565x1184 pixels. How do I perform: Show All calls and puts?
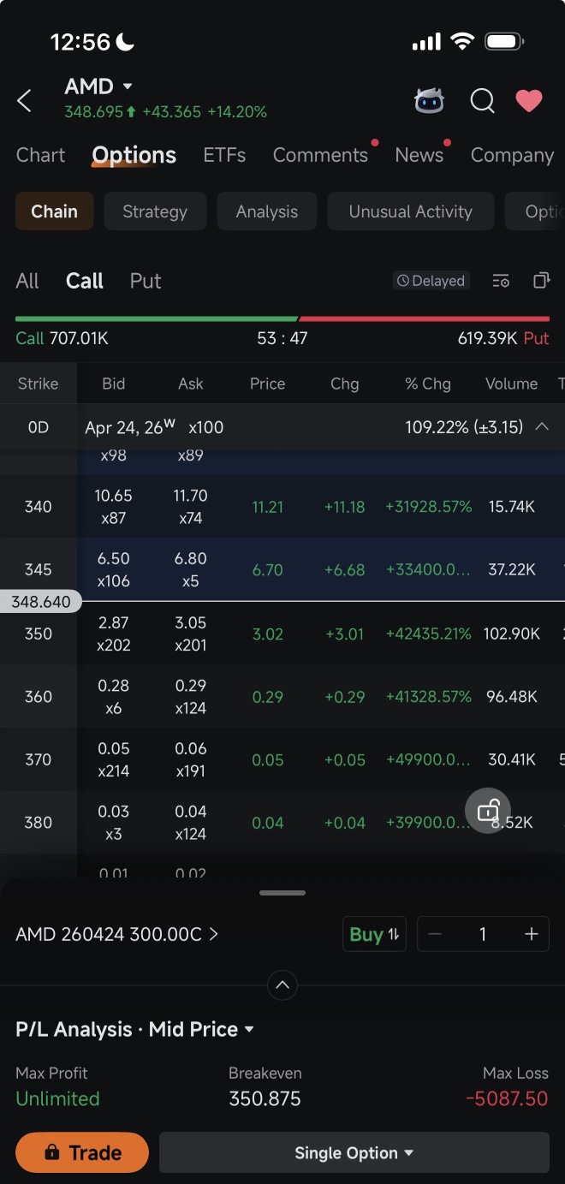click(27, 281)
